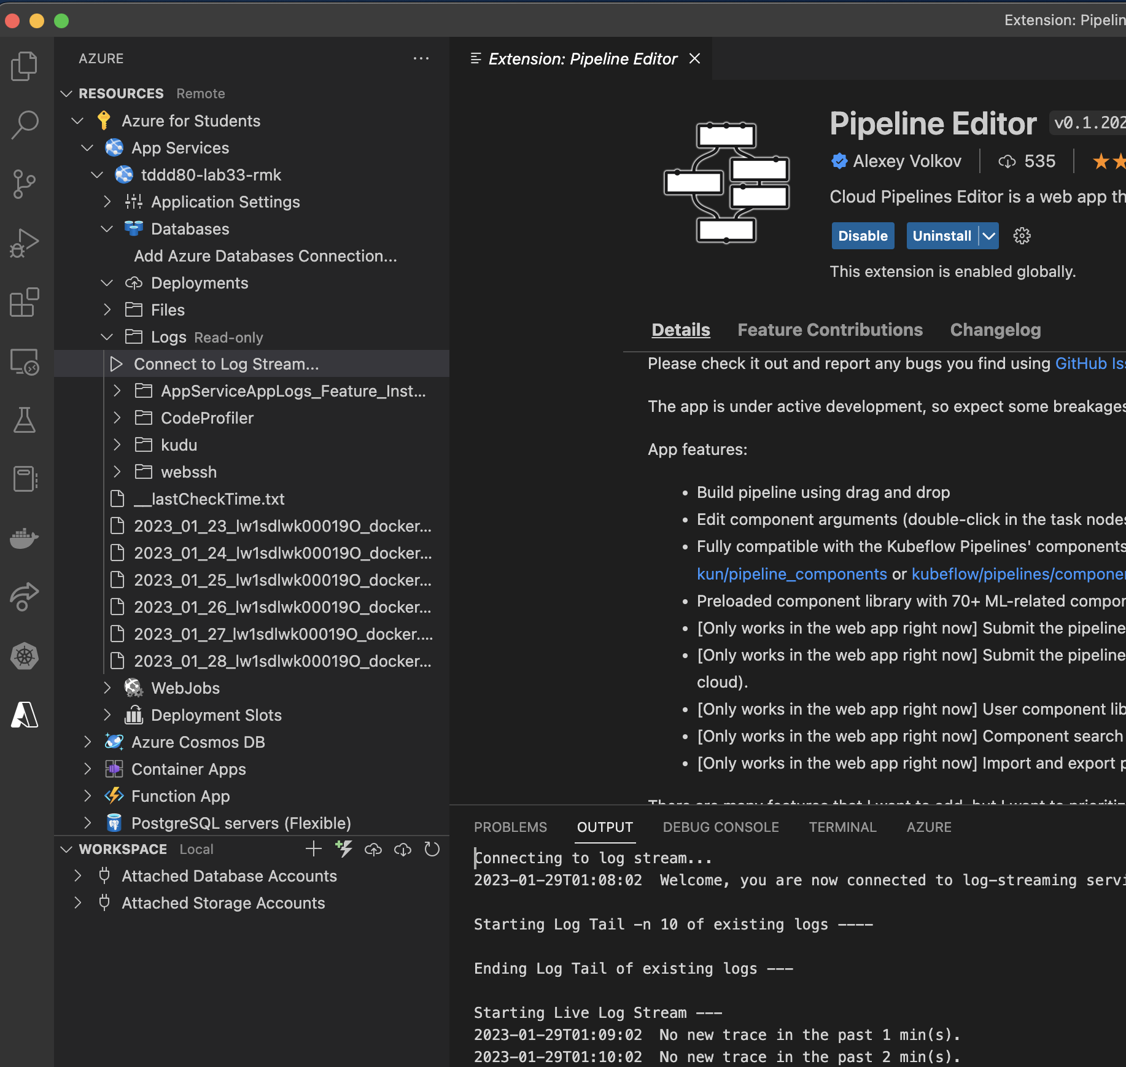
Task: Collapse the RESOURCES section
Action: coord(67,93)
